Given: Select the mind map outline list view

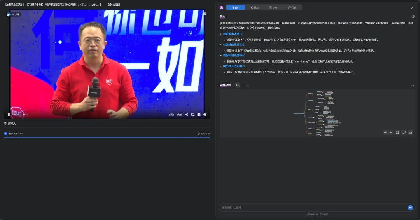Looking at the screenshot, I should (246, 85).
